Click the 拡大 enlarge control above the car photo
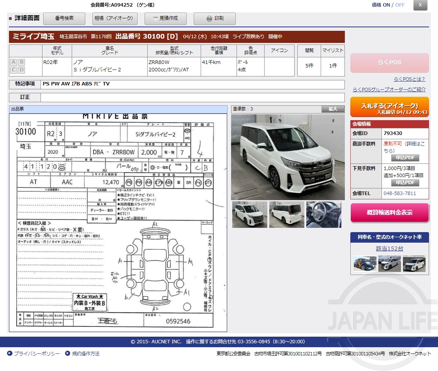438x371 pixels. (x=332, y=109)
